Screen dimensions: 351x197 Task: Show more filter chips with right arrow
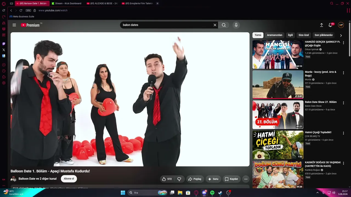point(341,35)
